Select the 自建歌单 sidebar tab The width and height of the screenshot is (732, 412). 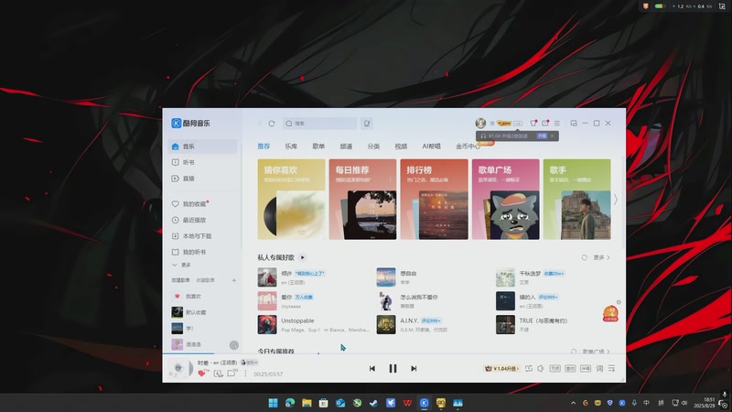[180, 280]
